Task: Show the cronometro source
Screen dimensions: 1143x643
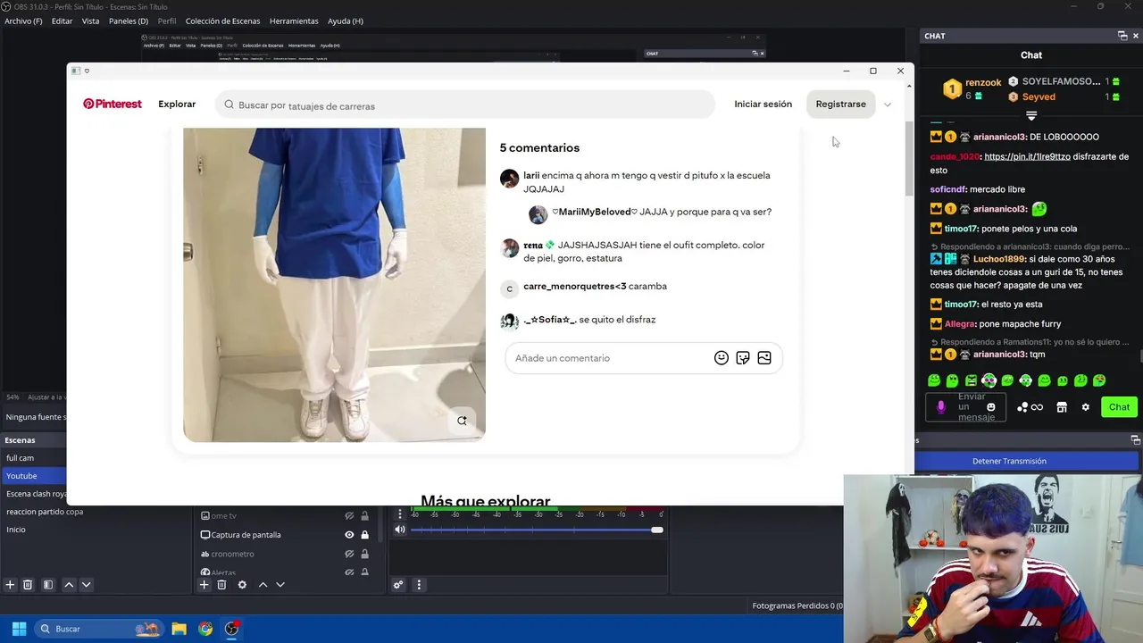Action: click(x=349, y=554)
